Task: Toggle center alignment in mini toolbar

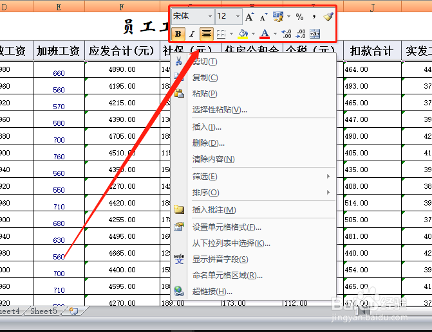Action: (x=207, y=34)
